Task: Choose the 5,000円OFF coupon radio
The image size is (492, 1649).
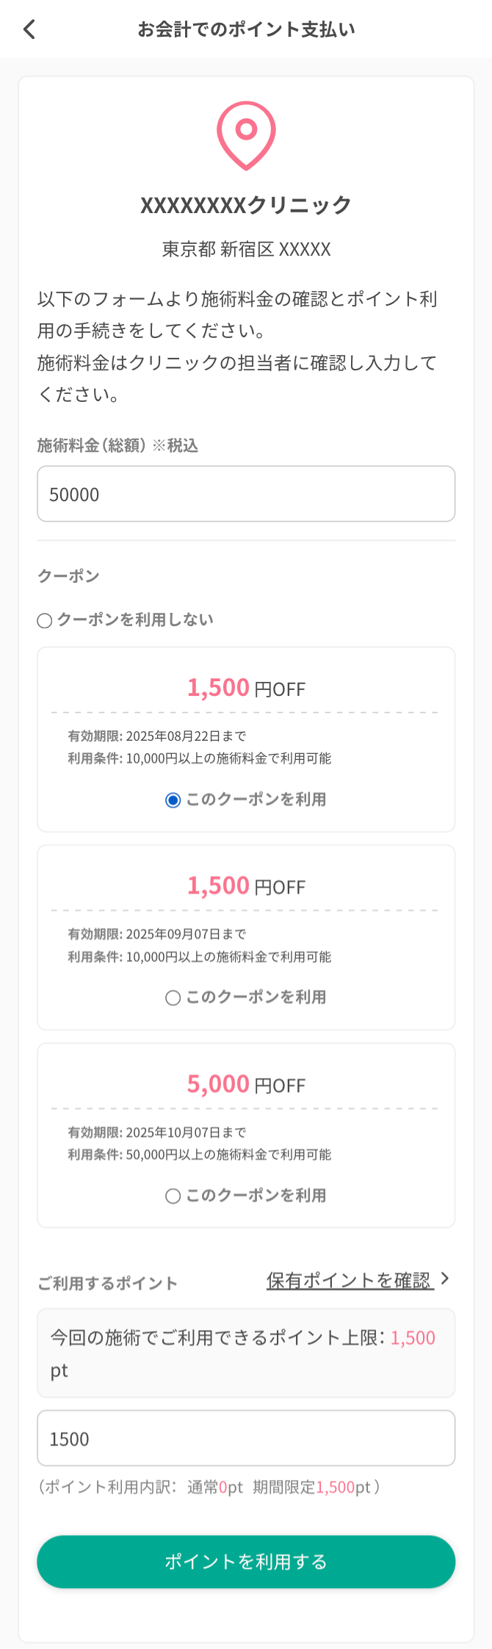Action: pos(173,1196)
